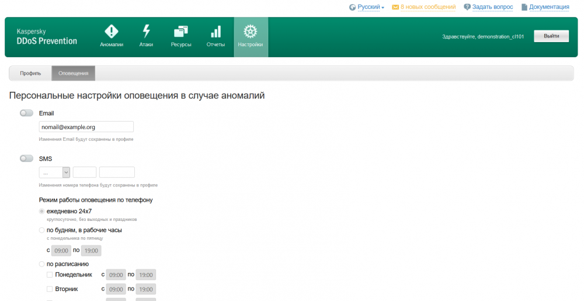This screenshot has width=584, height=301.
Task: Toggle the SMS notification switch
Action: tap(26, 158)
